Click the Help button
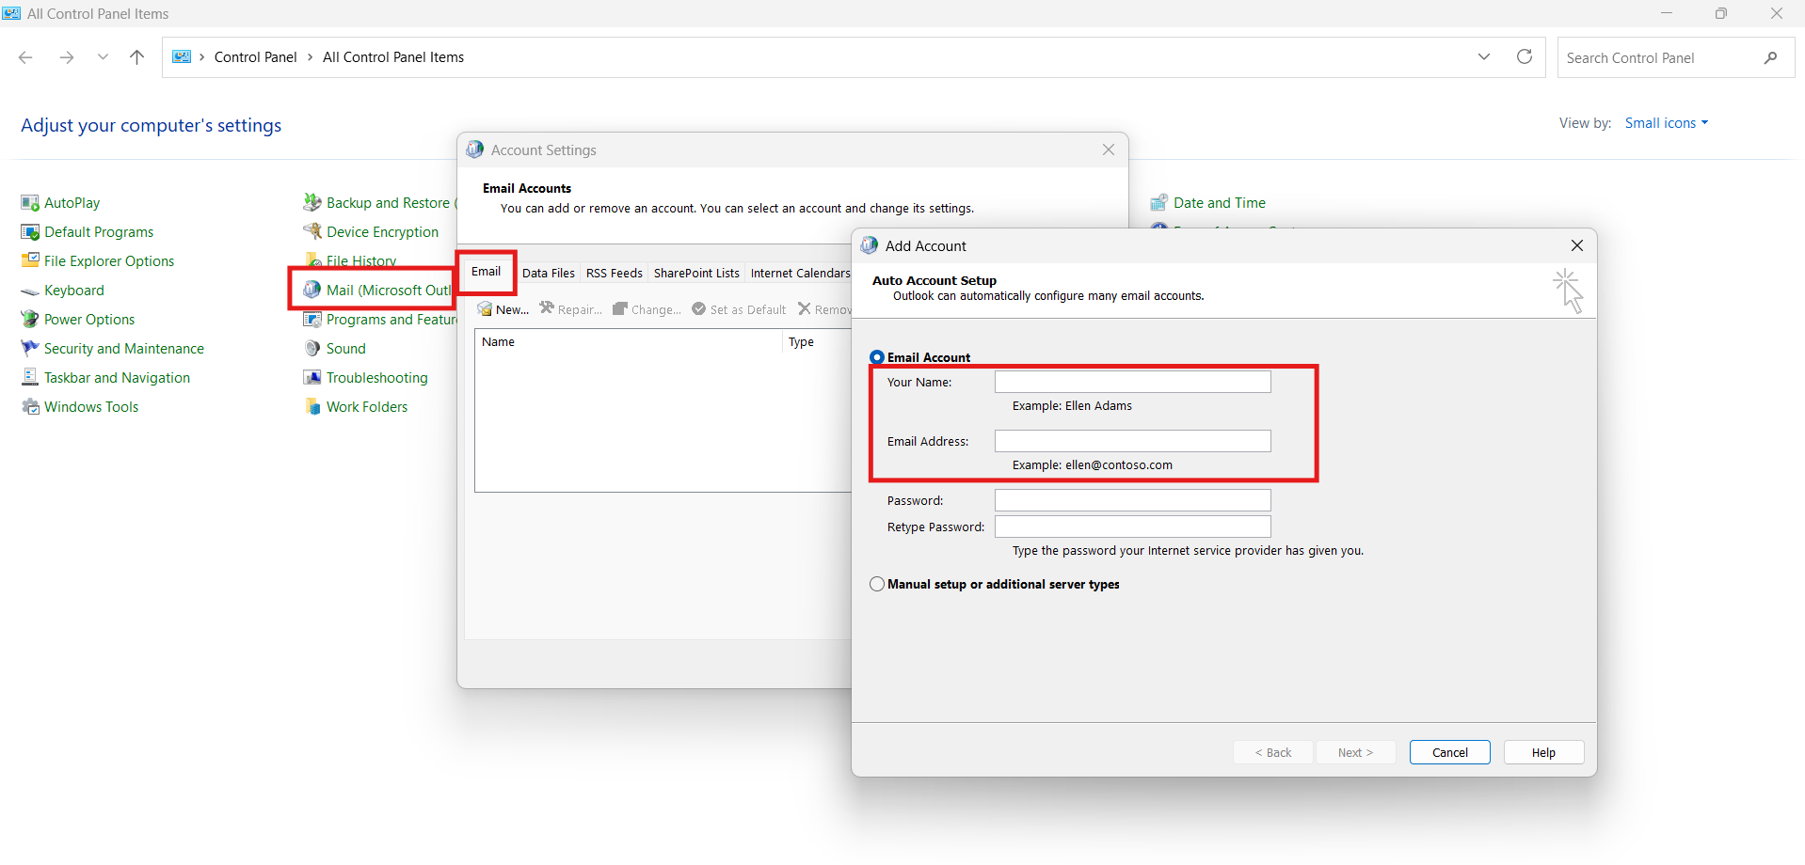 tap(1542, 751)
